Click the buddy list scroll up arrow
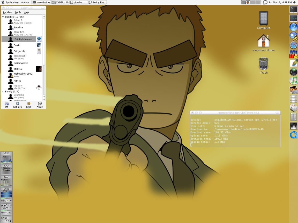The height and width of the screenshot is (223, 298). (44, 17)
